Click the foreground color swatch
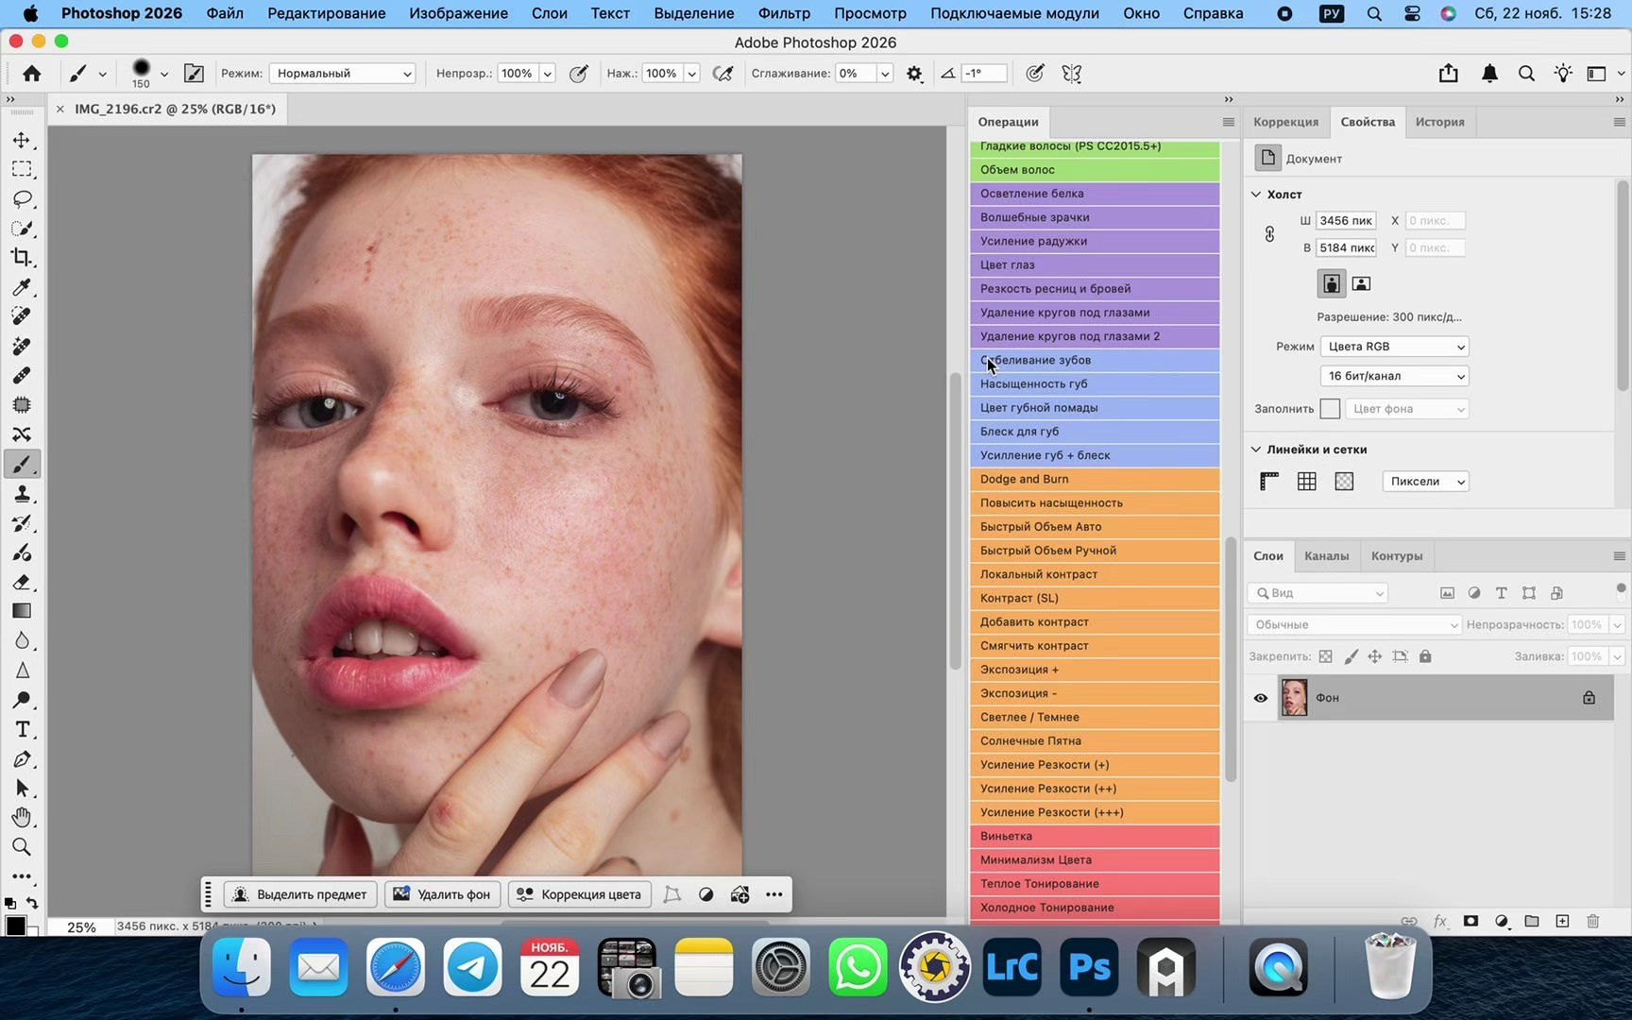 point(14,926)
